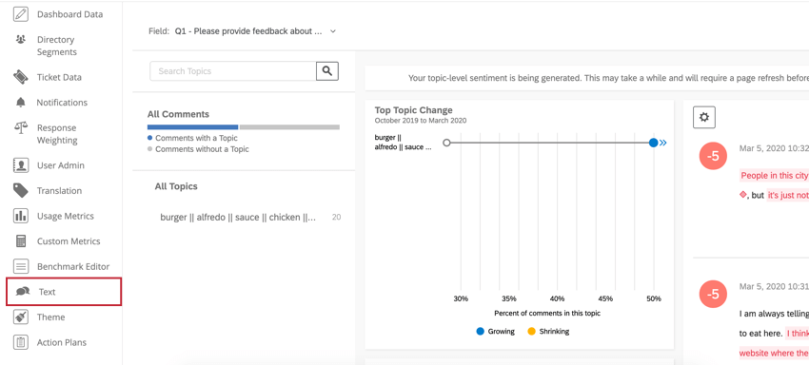This screenshot has height=365, width=809.
Task: Click the Response Weighting scale icon
Action: [21, 127]
